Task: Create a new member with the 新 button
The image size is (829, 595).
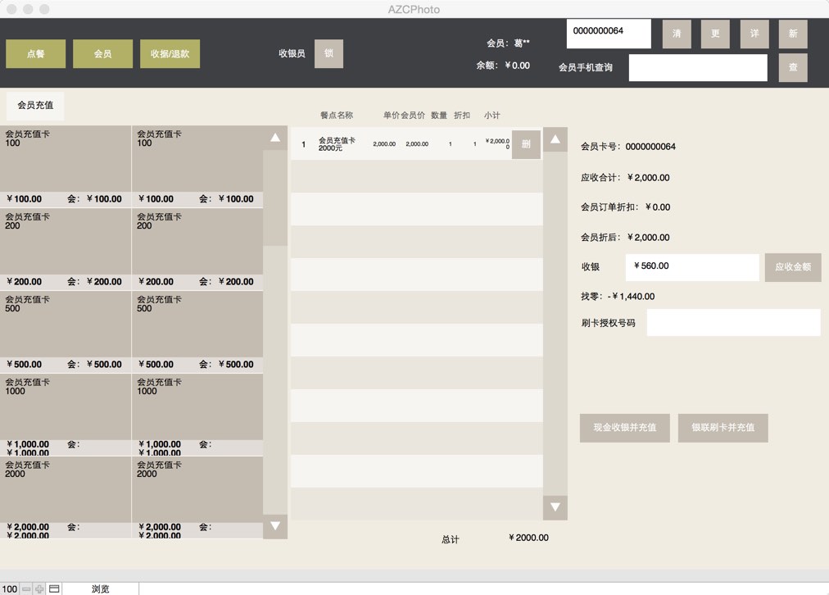Action: click(x=793, y=34)
